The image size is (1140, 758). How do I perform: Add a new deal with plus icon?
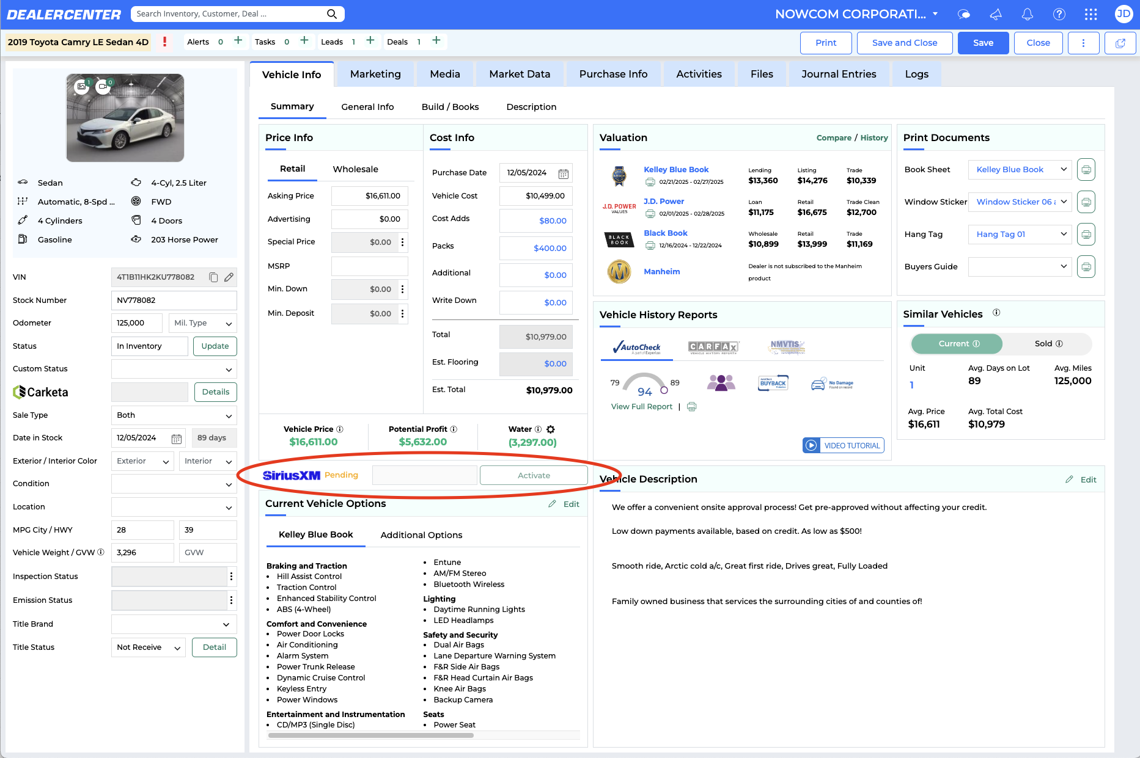(436, 41)
